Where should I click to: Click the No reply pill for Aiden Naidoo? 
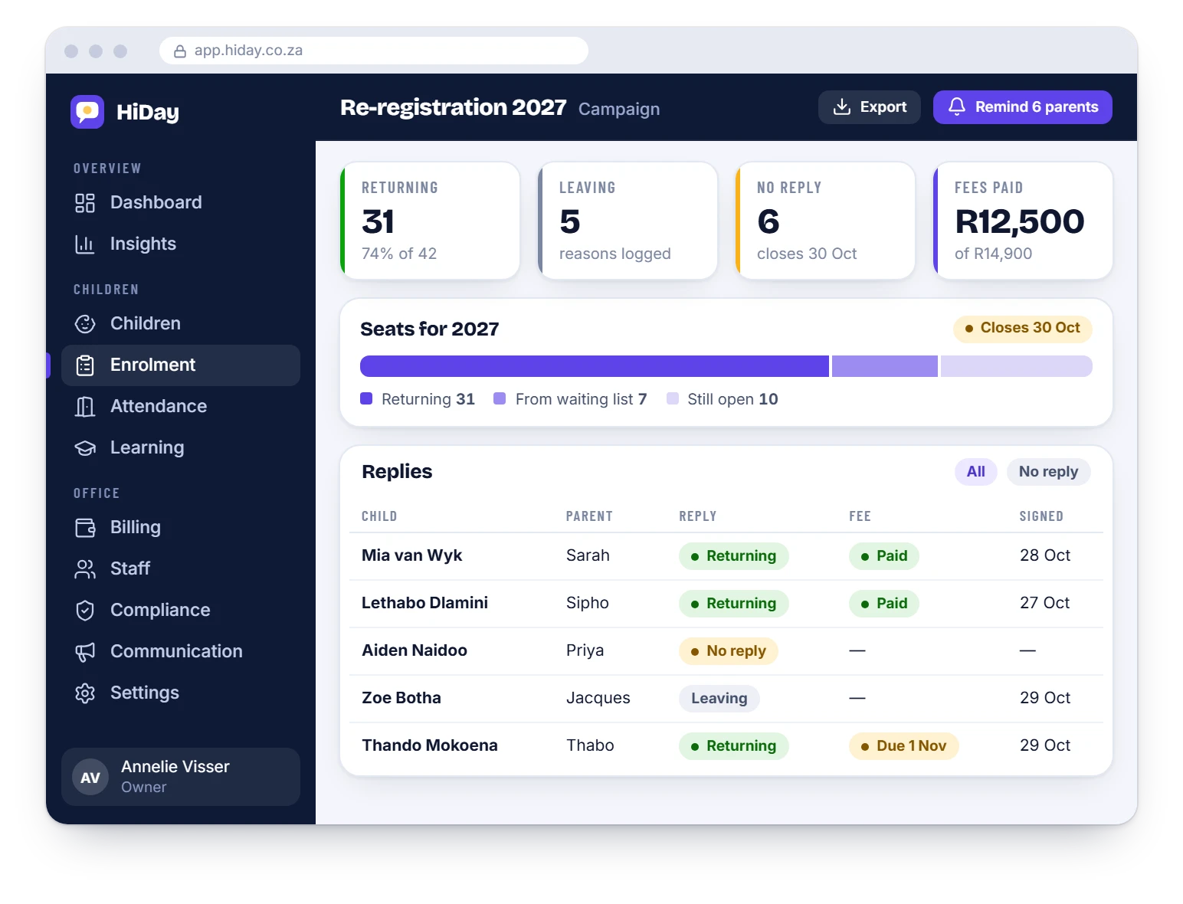[729, 650]
